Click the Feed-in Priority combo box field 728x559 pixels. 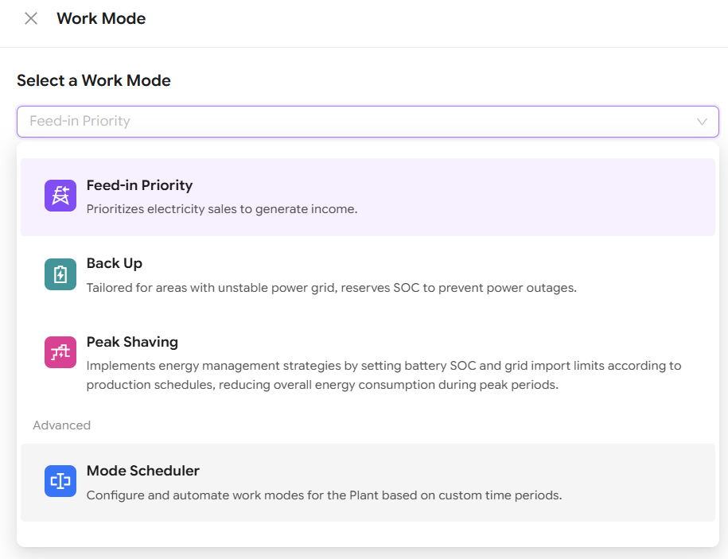[366, 122]
